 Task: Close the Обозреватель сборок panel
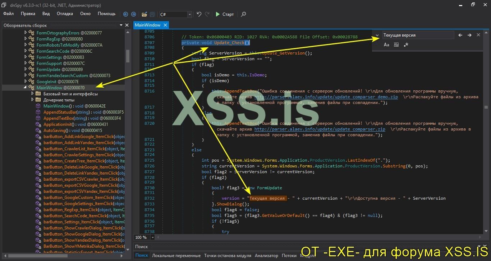pos(127,25)
